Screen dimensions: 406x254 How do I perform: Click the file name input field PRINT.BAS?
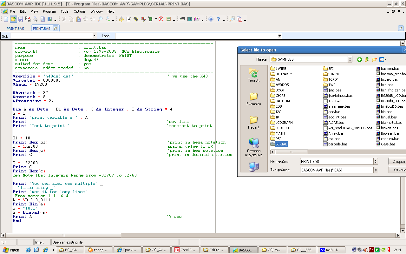click(x=336, y=162)
